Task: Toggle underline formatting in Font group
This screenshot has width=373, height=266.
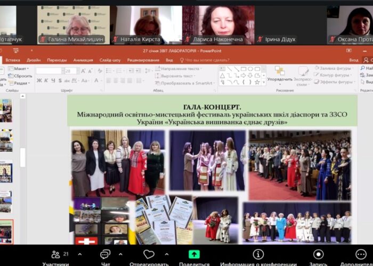Action: tap(53, 80)
